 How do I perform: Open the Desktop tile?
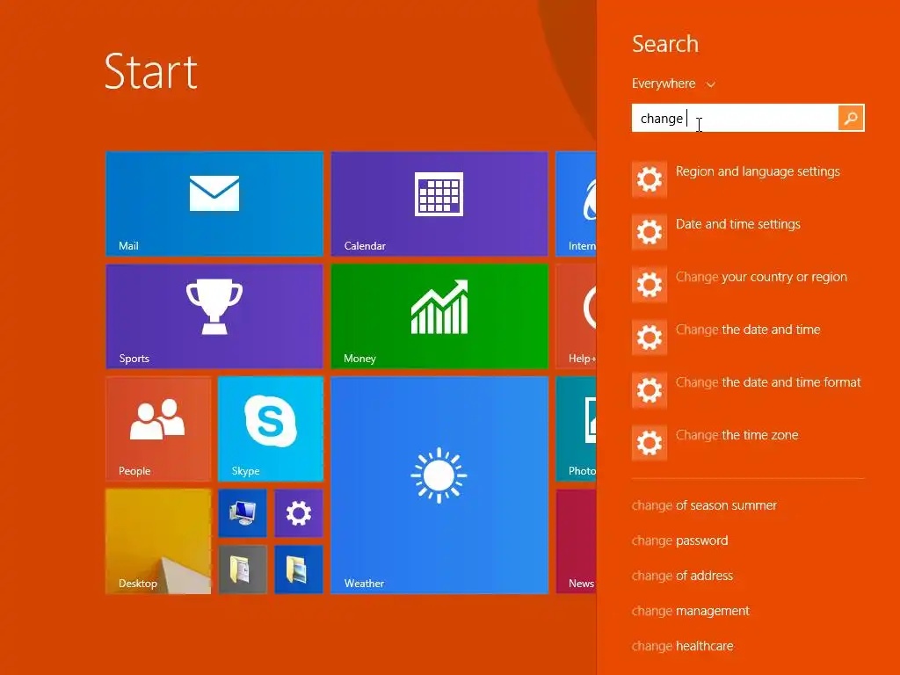coord(158,541)
